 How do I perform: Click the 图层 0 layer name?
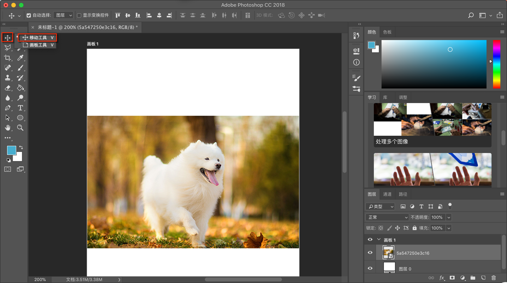405,269
